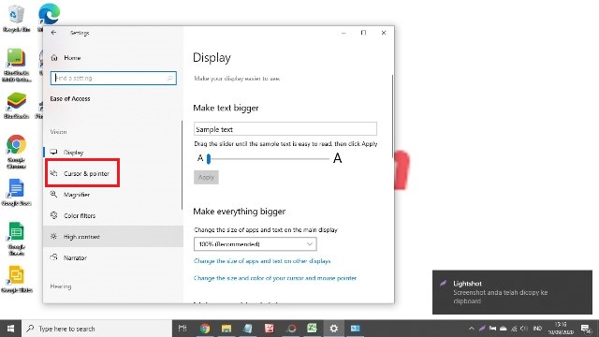The height and width of the screenshot is (337, 599).
Task: Open the 100% (Recommended) scale dropdown
Action: point(256,243)
